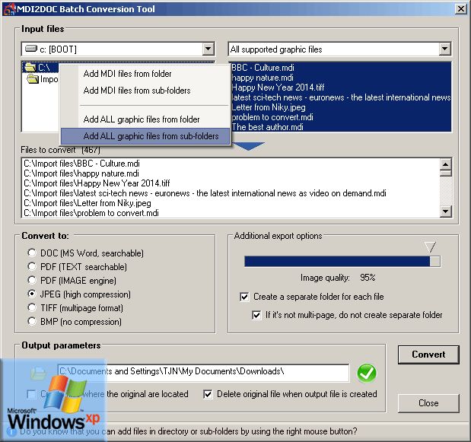Screen dimensions: 471x442
Task: Click the Close button
Action: [428, 403]
